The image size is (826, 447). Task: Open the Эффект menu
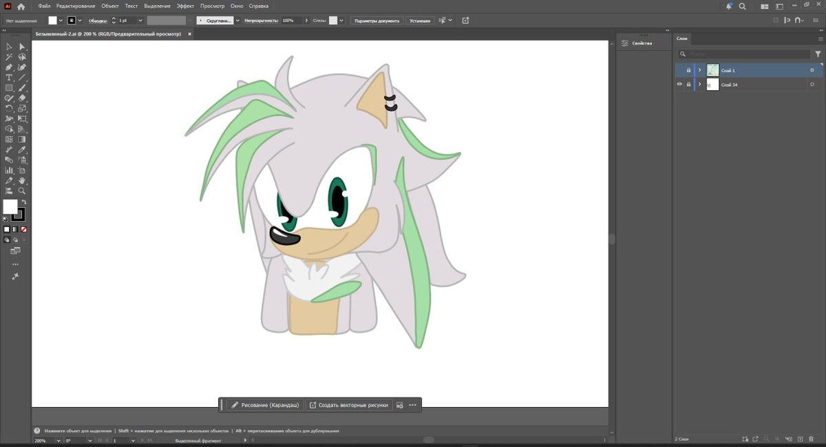coord(186,6)
